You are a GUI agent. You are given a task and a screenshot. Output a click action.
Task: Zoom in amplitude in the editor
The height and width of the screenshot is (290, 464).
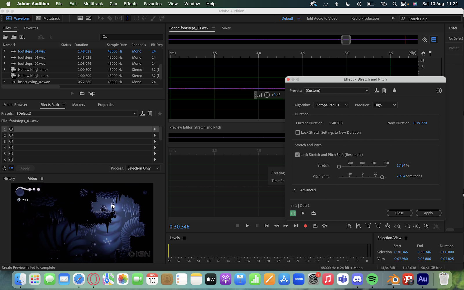pyautogui.click(x=349, y=226)
